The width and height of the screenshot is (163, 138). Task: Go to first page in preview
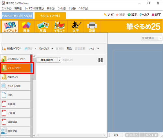[x=127, y=135]
